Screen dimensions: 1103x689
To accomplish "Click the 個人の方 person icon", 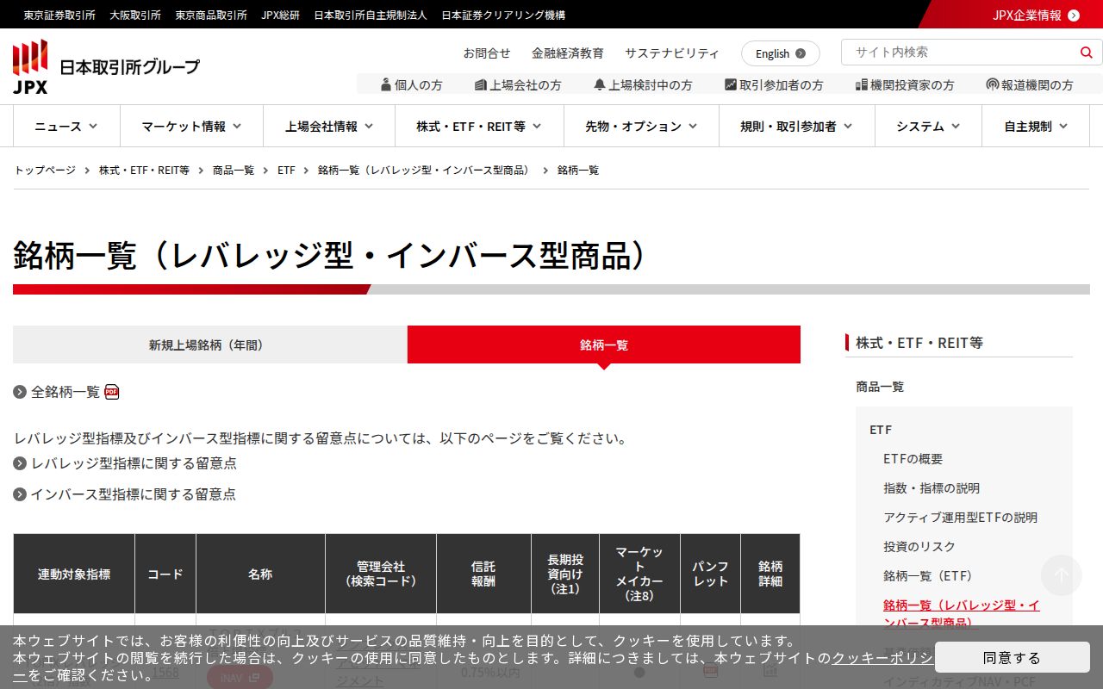I will pyautogui.click(x=386, y=84).
